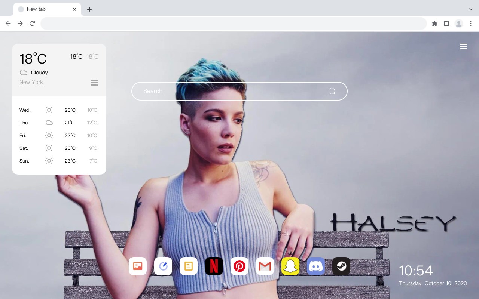The height and width of the screenshot is (299, 479).
Task: Select the Sat. forecast row label
Action: [x=24, y=148]
